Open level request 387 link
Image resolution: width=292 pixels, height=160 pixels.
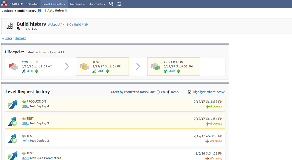pyautogui.click(x=25, y=141)
